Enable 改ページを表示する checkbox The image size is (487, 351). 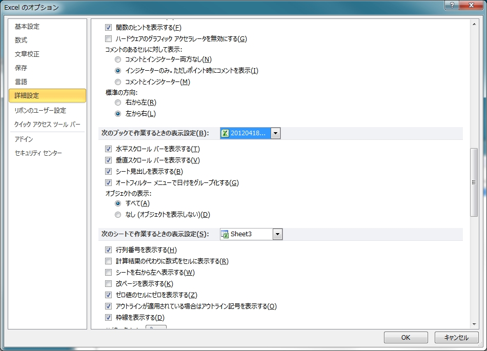tap(108, 284)
